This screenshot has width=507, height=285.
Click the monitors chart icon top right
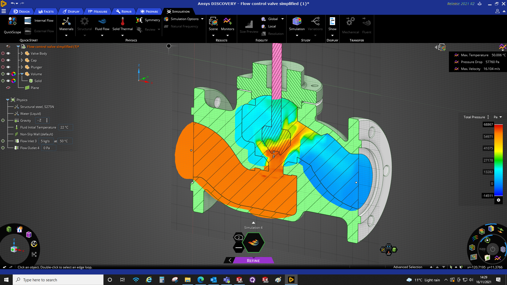[x=503, y=47]
